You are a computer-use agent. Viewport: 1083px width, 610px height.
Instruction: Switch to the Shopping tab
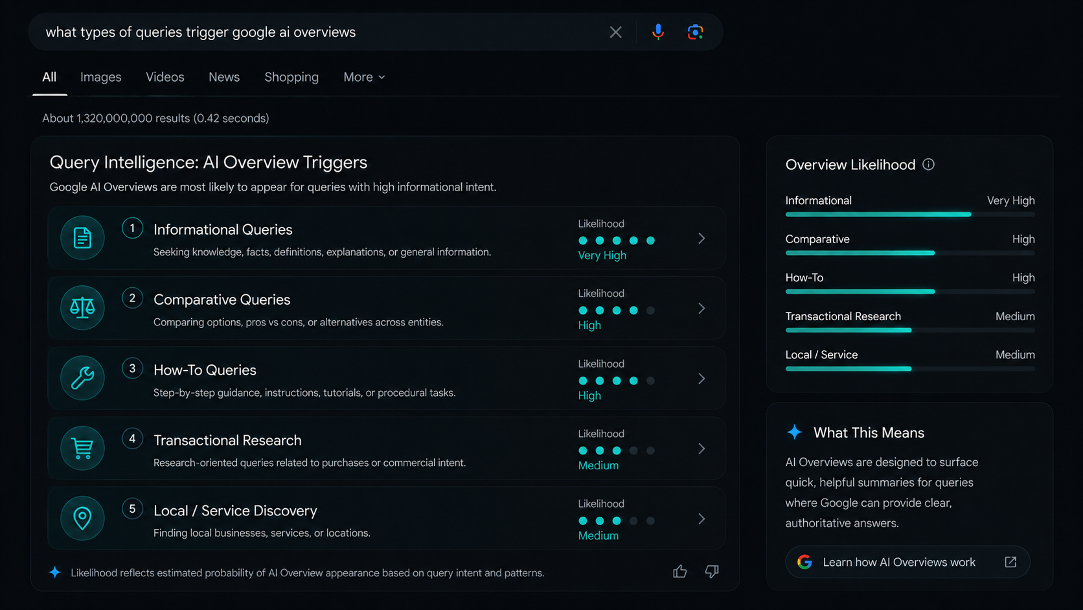coord(291,77)
